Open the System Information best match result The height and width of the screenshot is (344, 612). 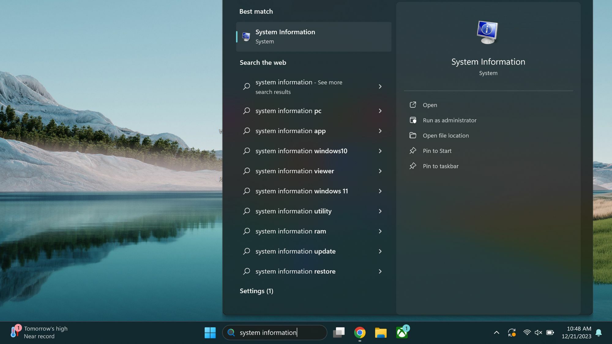314,36
